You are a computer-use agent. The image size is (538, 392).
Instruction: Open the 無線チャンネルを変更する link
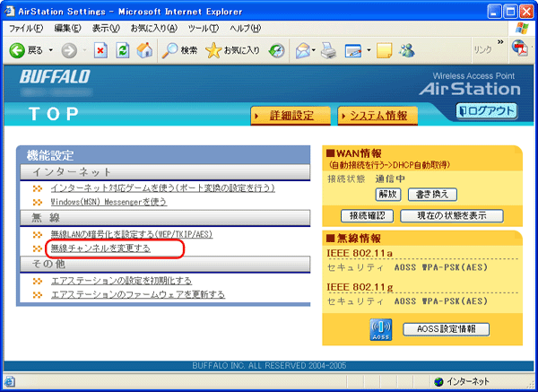point(100,248)
